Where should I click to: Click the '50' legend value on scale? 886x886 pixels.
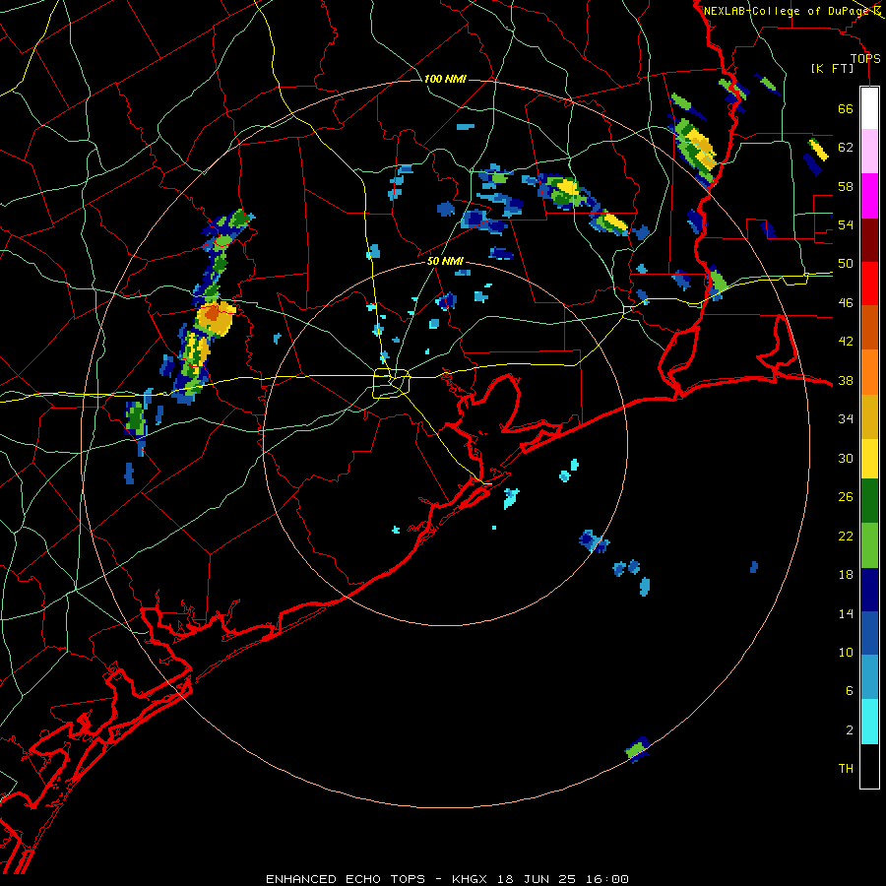coord(846,264)
